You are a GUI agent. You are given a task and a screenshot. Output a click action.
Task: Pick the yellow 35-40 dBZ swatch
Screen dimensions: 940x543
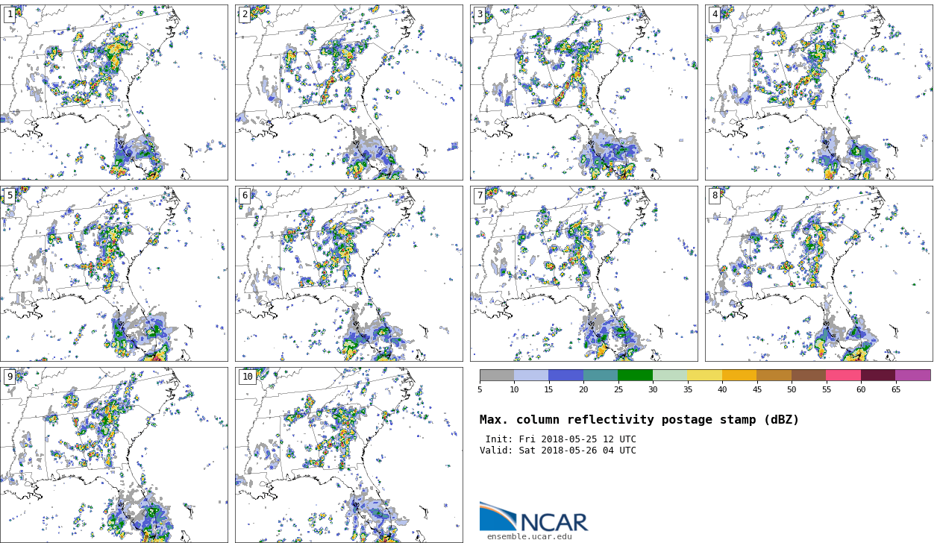[x=704, y=375]
